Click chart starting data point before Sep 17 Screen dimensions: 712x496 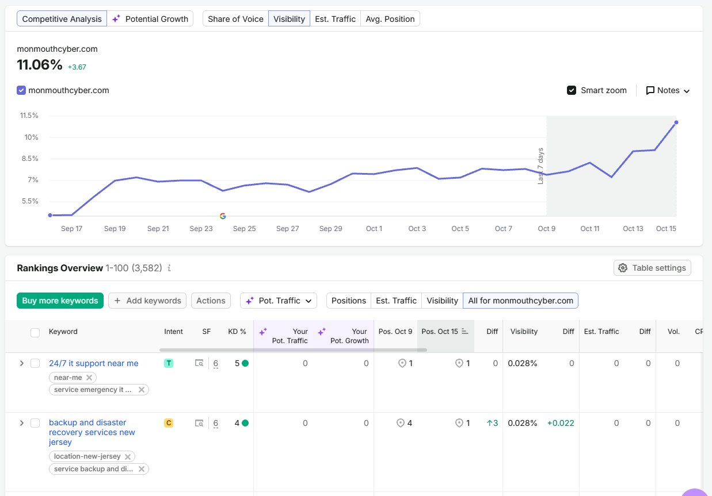(x=50, y=215)
